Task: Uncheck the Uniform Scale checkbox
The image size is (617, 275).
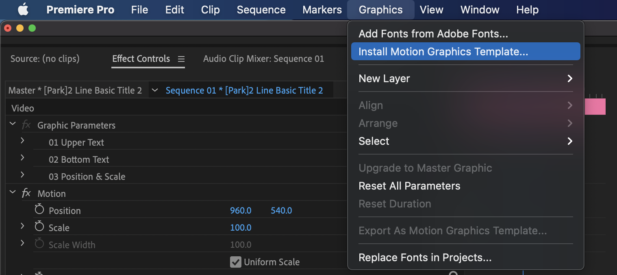Action: pyautogui.click(x=235, y=262)
